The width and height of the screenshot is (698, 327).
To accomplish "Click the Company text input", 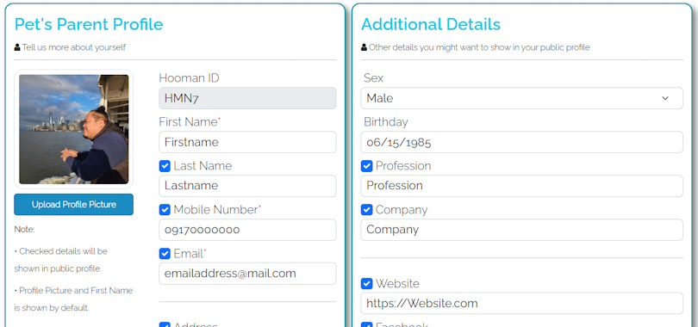I will point(521,230).
